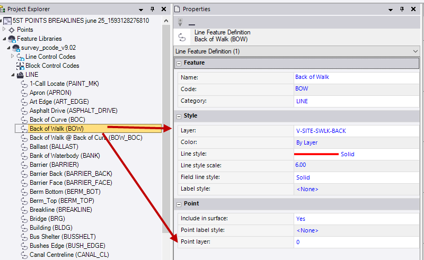Click the Line Control Codes icon
The width and height of the screenshot is (424, 260).
point(20,57)
